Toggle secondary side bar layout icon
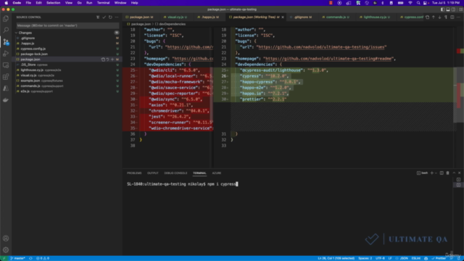Screen dimensions: 464x261 [x=453, y=9]
